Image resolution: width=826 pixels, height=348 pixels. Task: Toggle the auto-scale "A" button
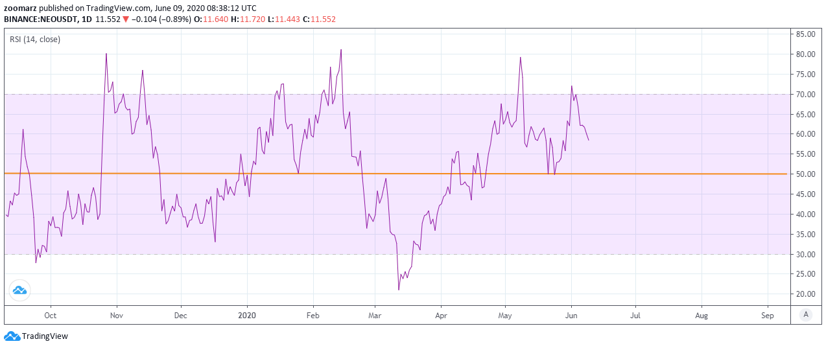tap(806, 314)
